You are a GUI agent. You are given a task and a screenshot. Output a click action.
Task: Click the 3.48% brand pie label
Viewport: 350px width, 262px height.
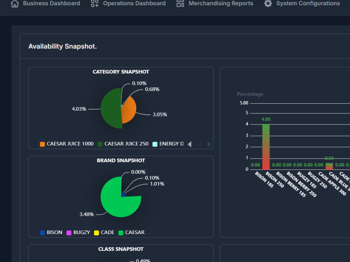(x=86, y=214)
